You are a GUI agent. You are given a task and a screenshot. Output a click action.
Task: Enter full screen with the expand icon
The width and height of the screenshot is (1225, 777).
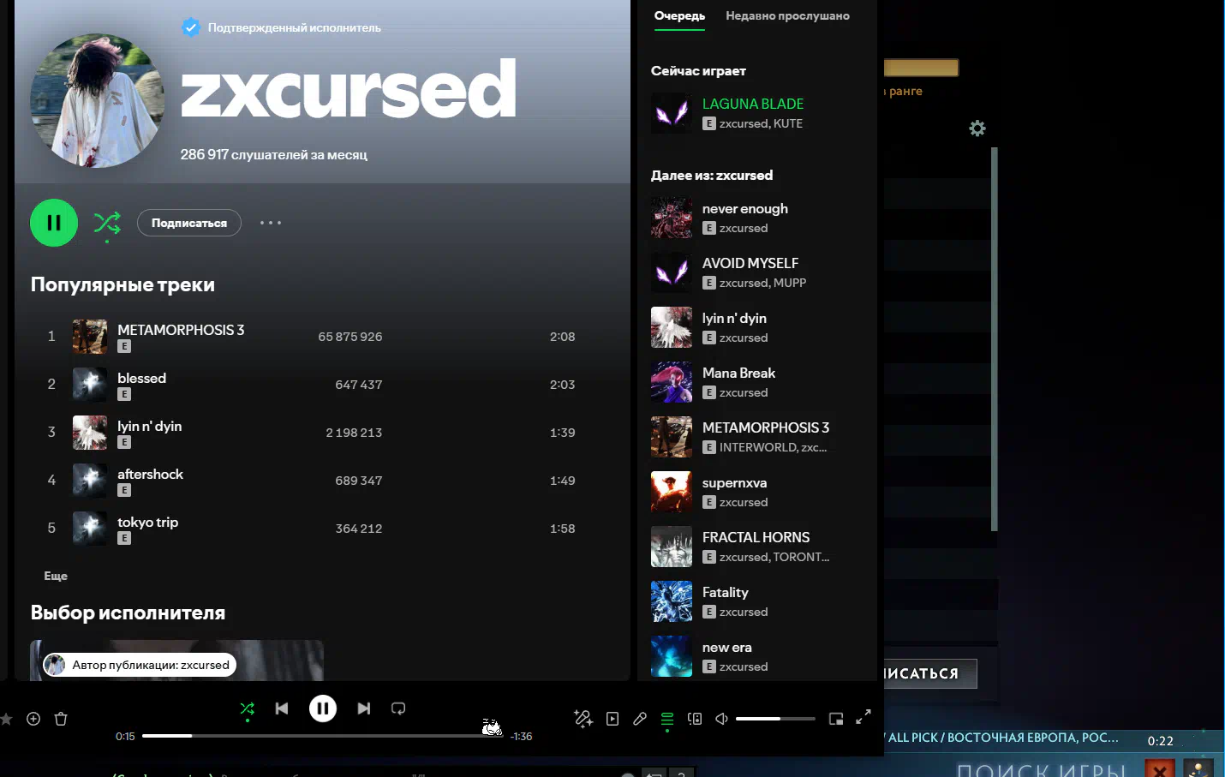click(x=863, y=717)
